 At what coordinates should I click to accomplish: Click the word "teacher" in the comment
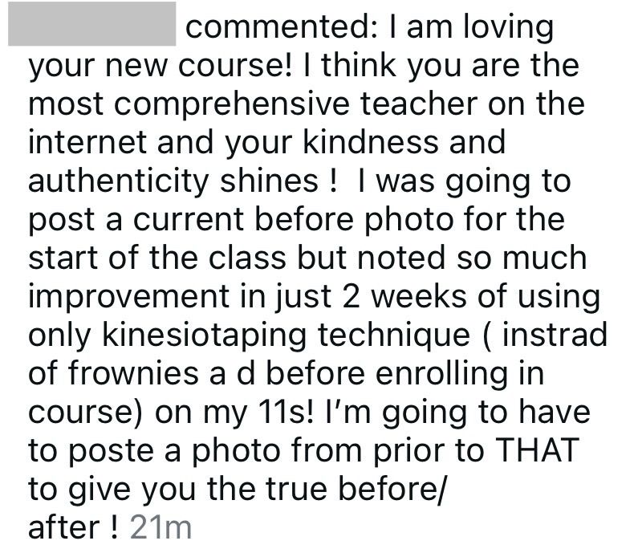click(x=419, y=104)
